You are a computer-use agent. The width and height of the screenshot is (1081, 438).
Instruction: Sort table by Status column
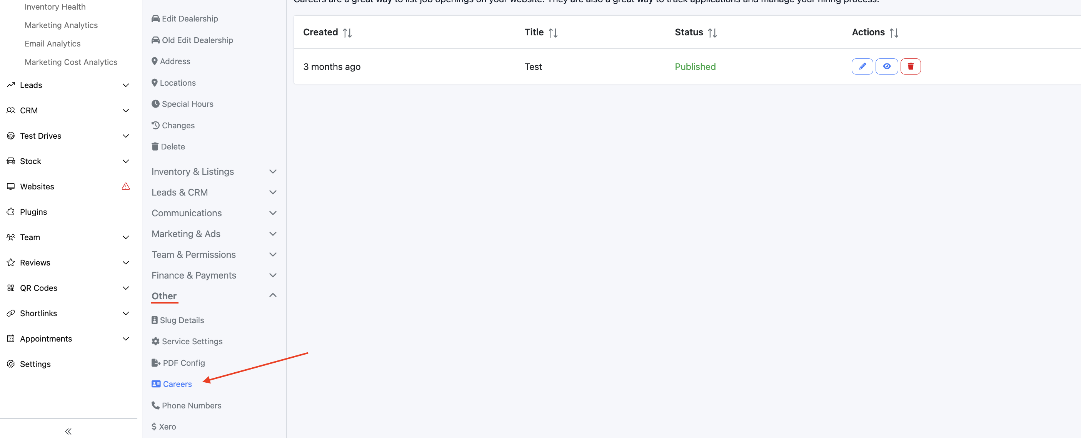(712, 33)
